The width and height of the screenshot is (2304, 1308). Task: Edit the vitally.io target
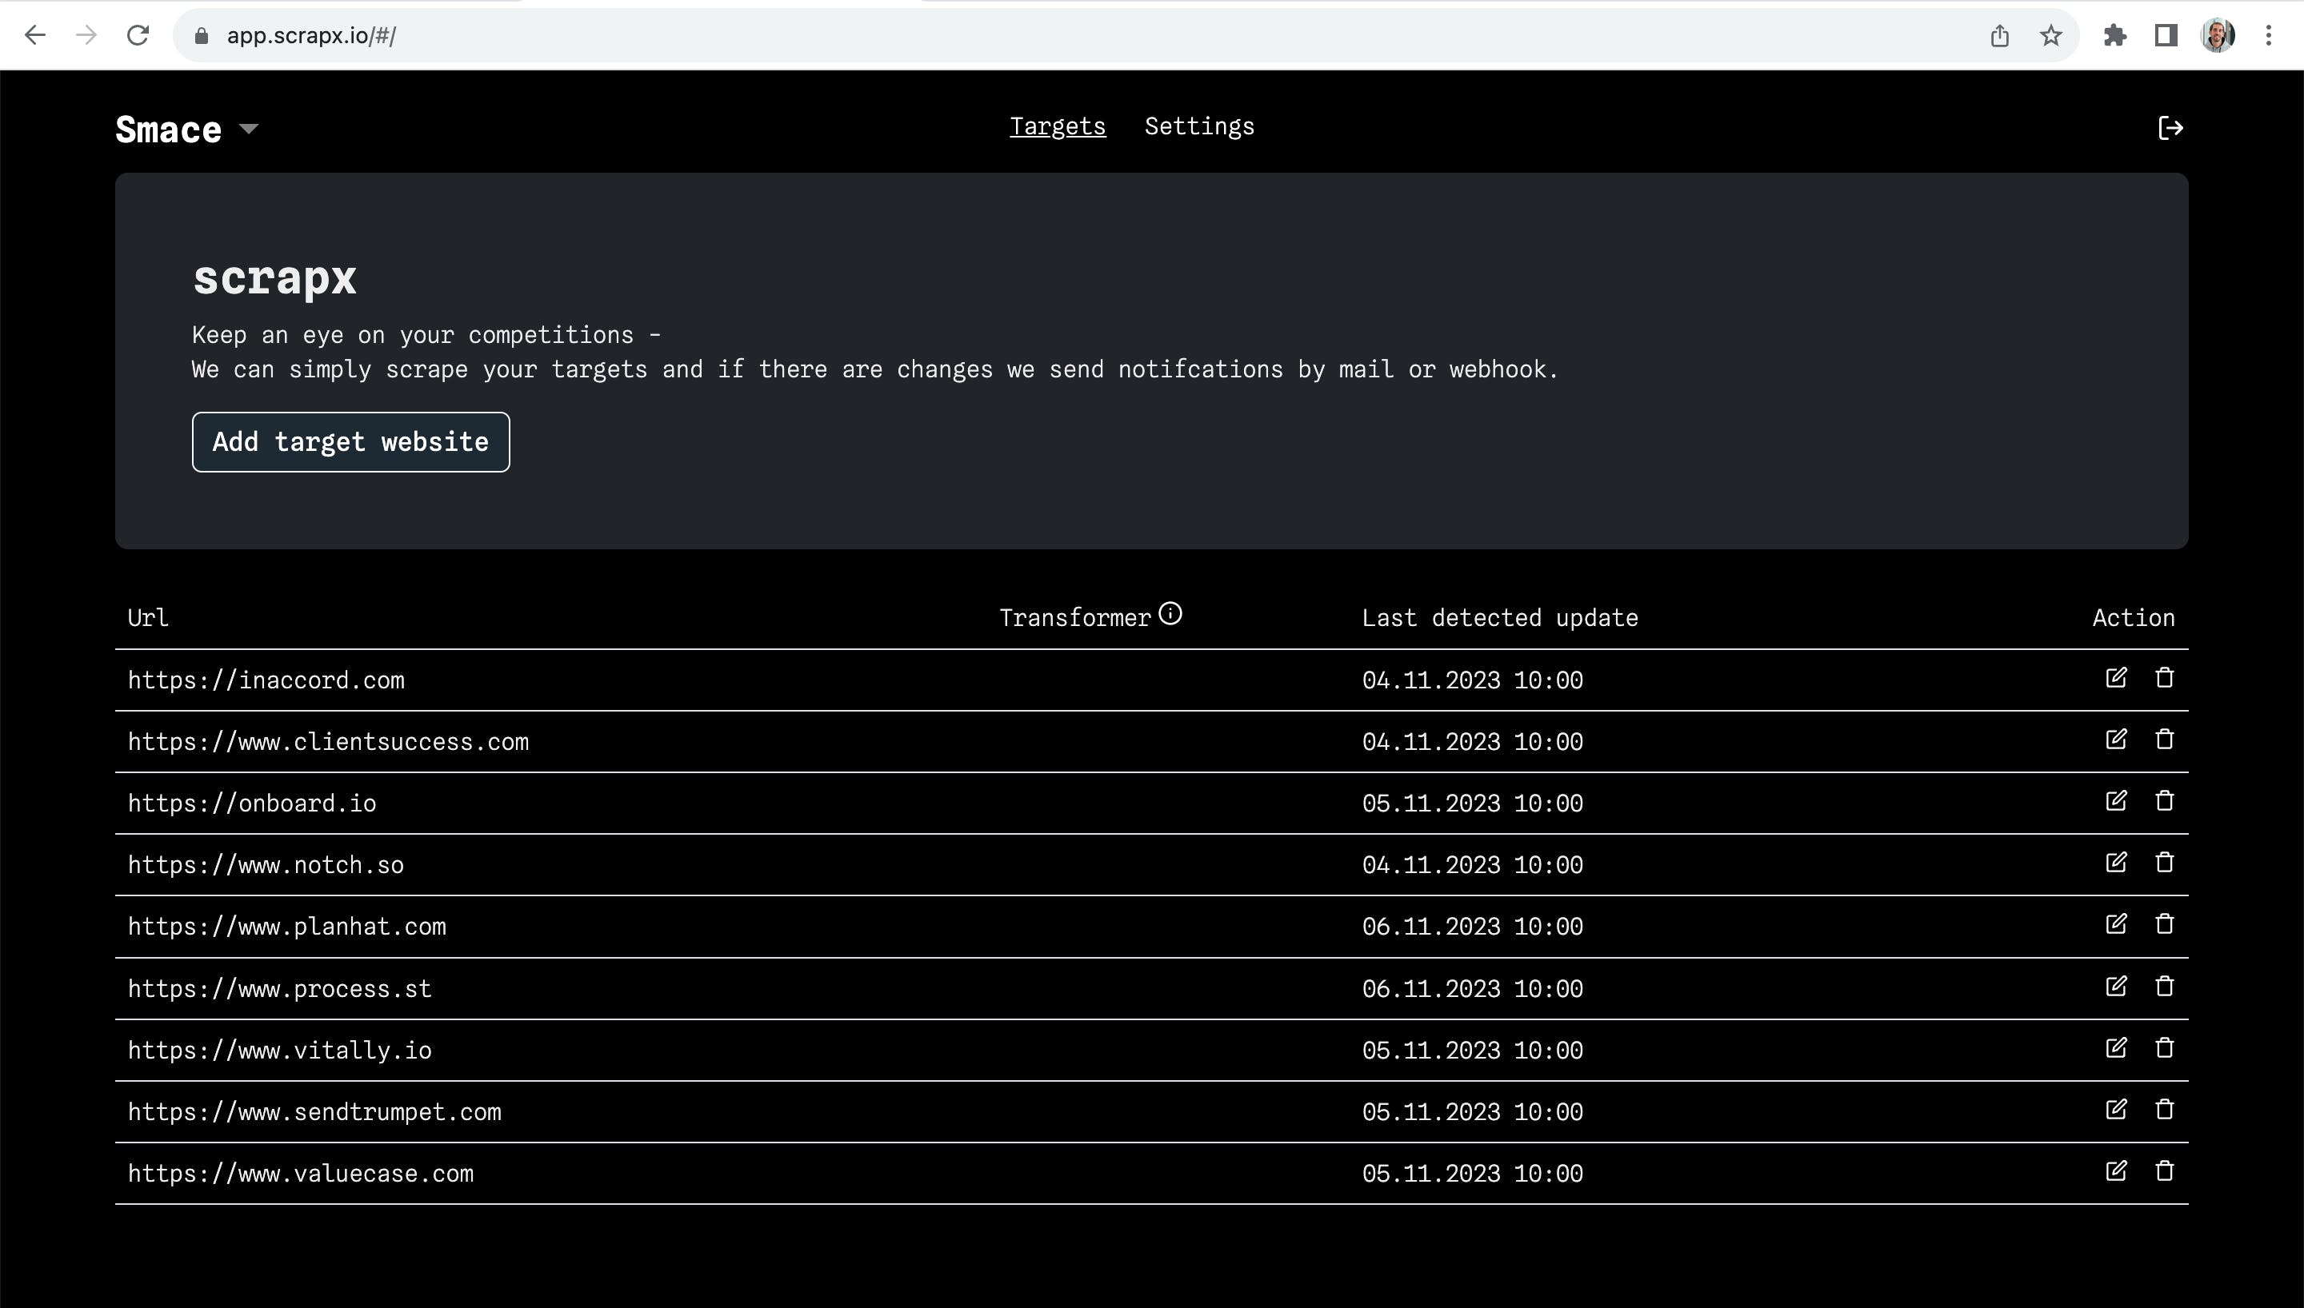[x=2115, y=1047]
